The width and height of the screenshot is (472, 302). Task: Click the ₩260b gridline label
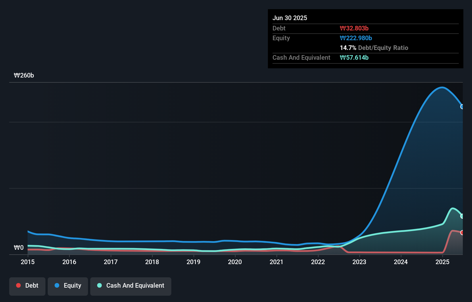[24, 75]
